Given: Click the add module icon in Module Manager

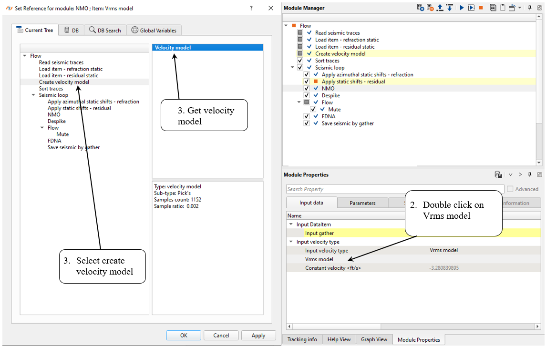Looking at the screenshot, I should click(x=420, y=8).
